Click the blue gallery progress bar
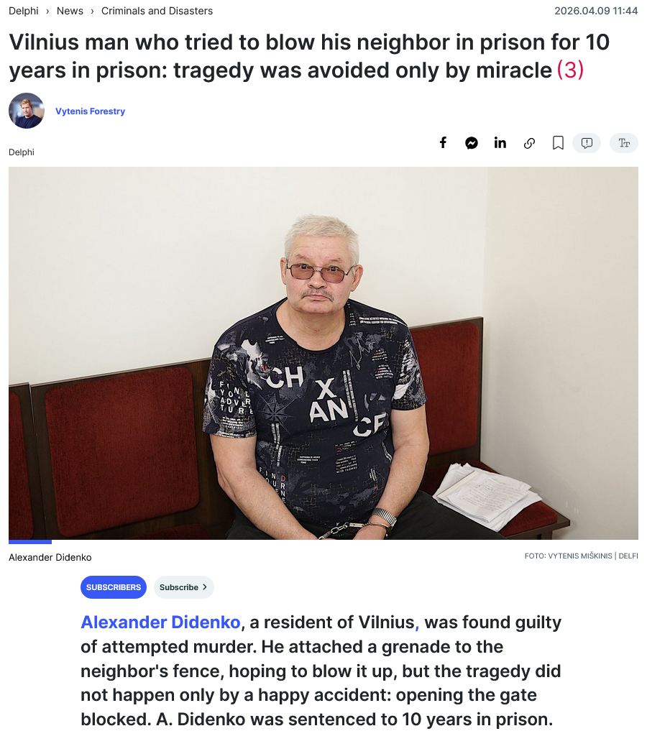Viewport: 647px width, 731px height. pos(29,542)
